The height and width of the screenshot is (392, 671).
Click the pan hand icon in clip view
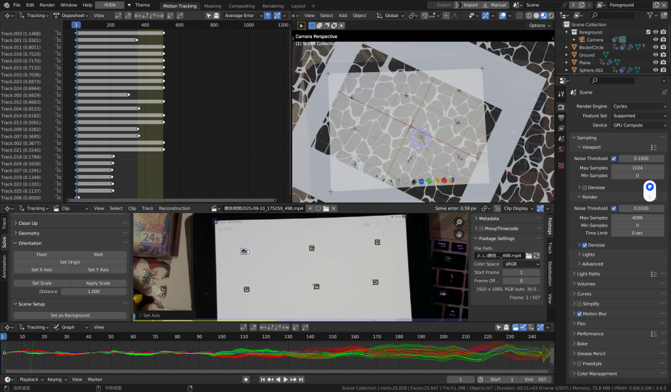click(x=460, y=233)
